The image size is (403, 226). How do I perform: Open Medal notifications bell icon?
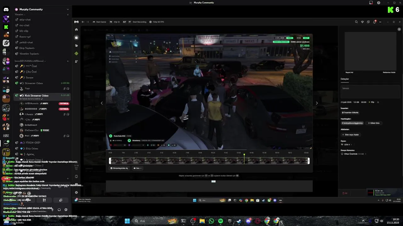point(374,22)
